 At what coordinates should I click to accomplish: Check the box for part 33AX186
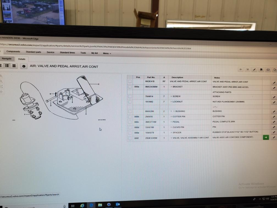click(x=130, y=127)
